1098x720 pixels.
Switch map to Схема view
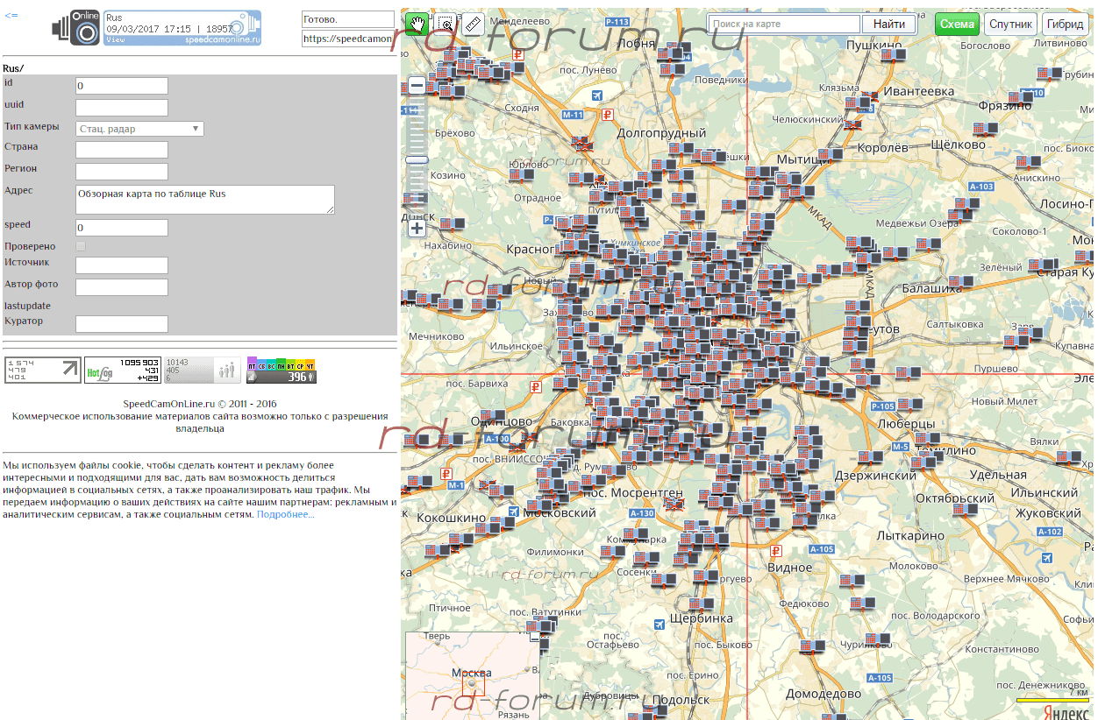tap(957, 25)
